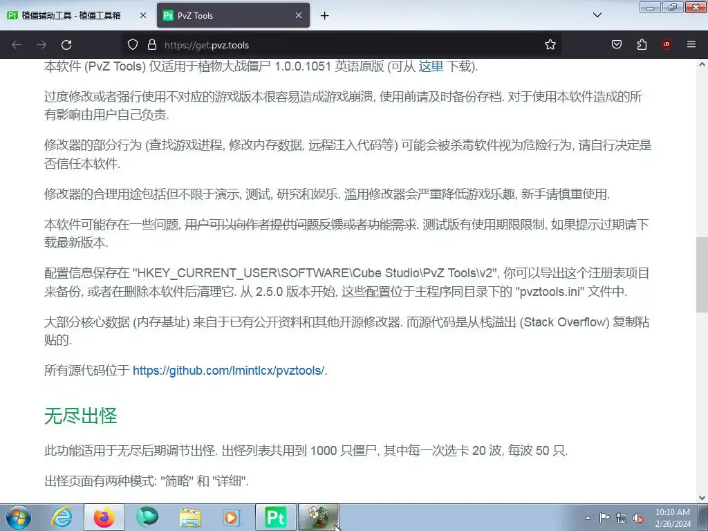
Task: Switch to PvZ Tools taskbar app
Action: (275, 517)
